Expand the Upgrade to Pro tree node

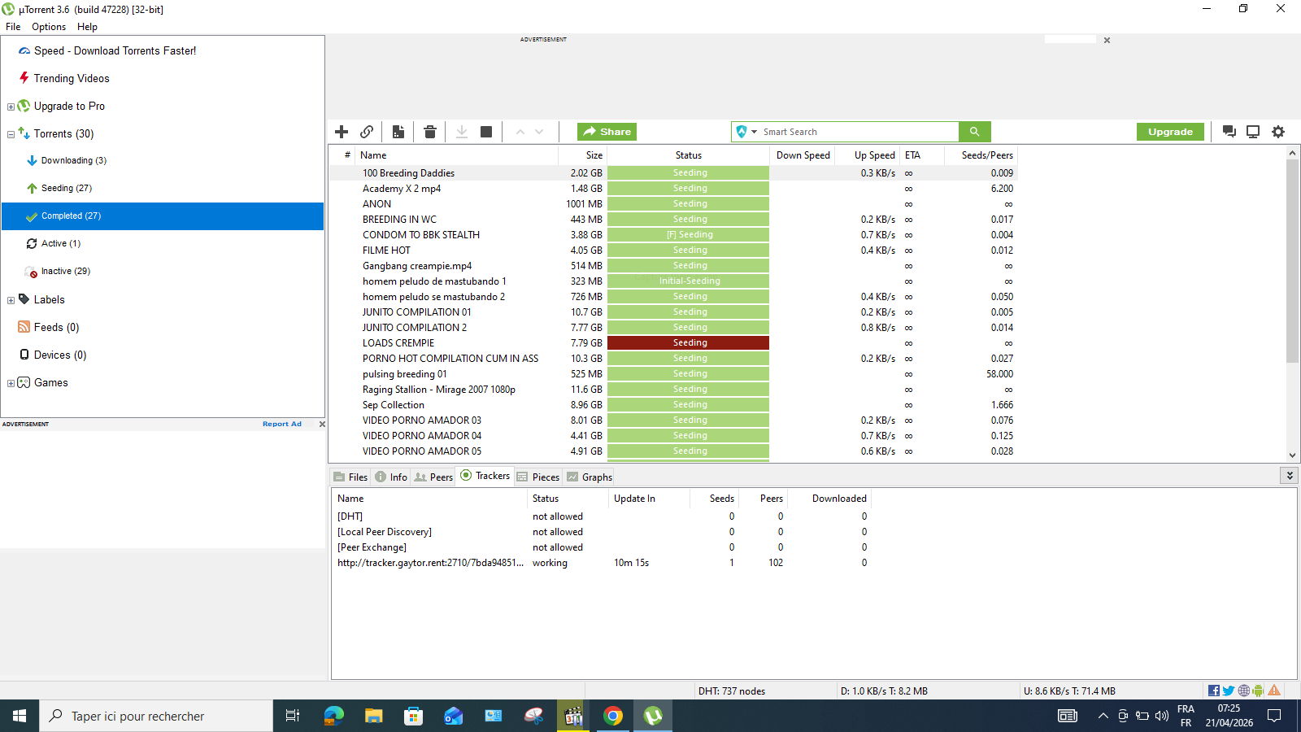pyautogui.click(x=11, y=107)
